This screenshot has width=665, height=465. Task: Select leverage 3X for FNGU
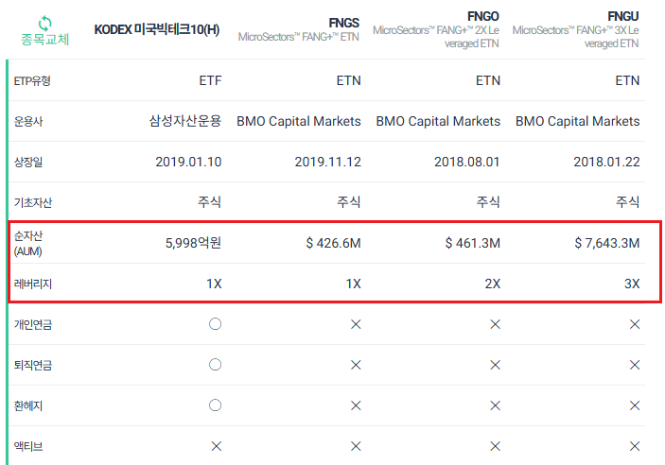(x=632, y=284)
